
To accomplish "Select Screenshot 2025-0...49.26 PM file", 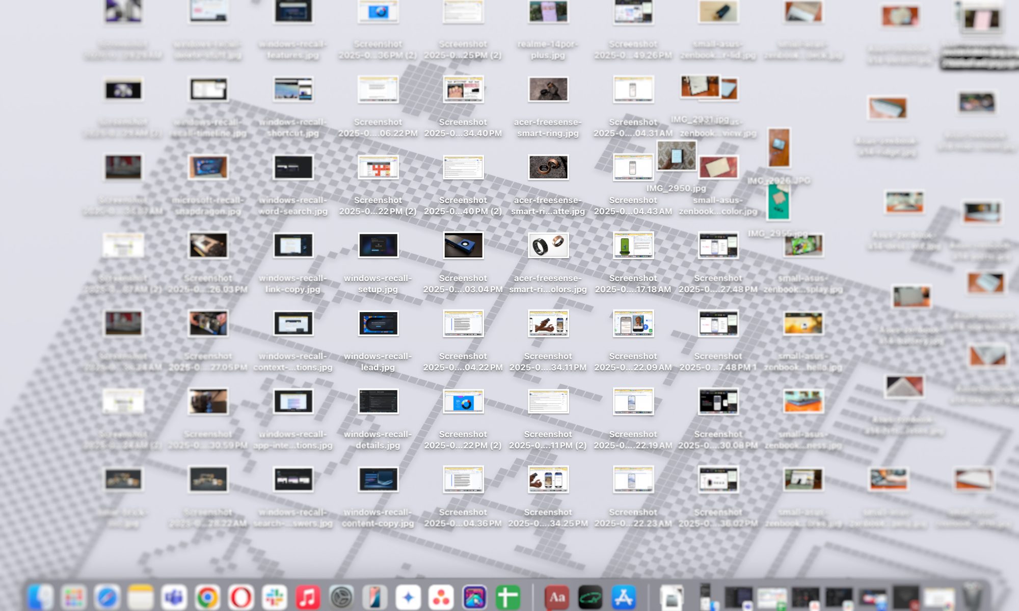I will point(633,11).
